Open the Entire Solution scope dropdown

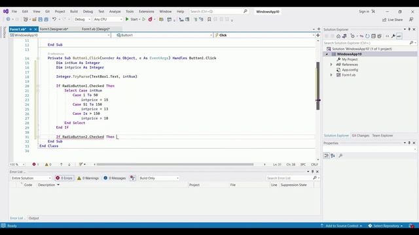tap(31, 178)
